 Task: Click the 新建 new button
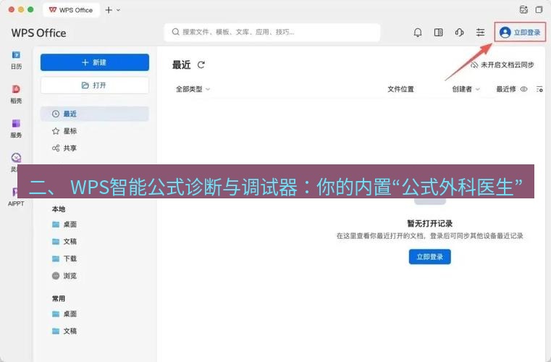pyautogui.click(x=95, y=62)
